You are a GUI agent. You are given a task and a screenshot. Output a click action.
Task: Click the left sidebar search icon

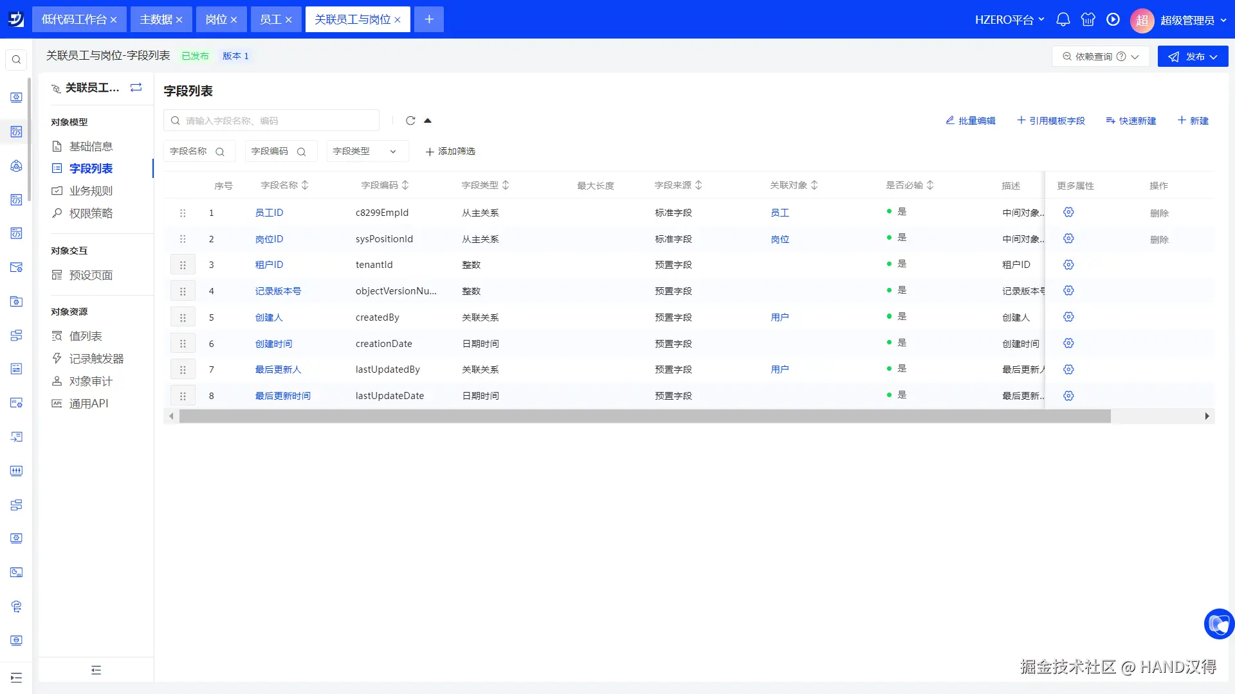click(17, 60)
